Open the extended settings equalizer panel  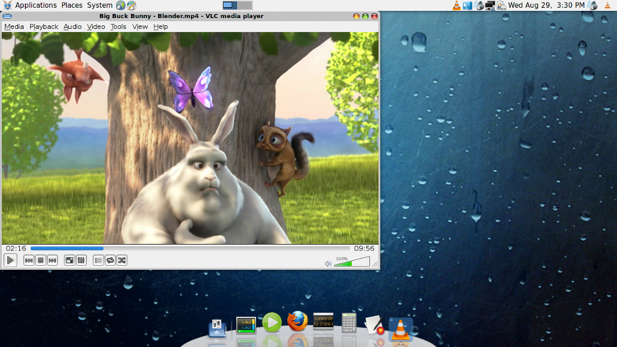81,260
